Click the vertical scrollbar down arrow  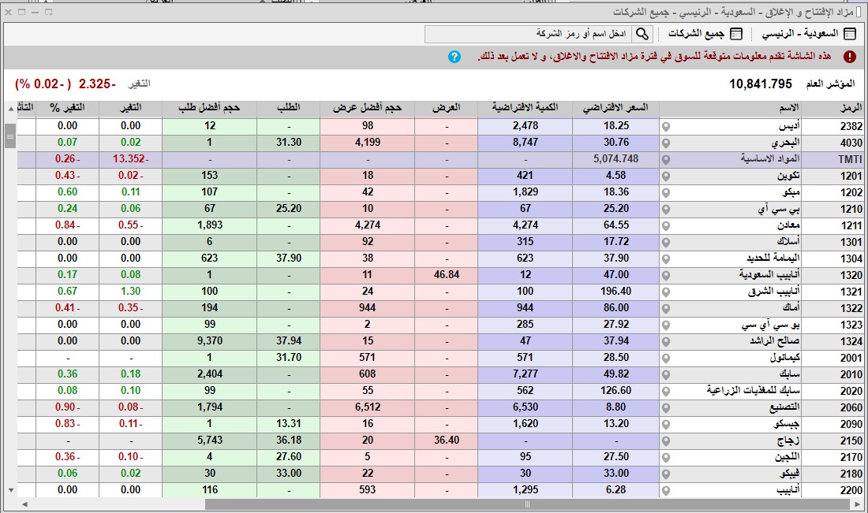[10, 490]
